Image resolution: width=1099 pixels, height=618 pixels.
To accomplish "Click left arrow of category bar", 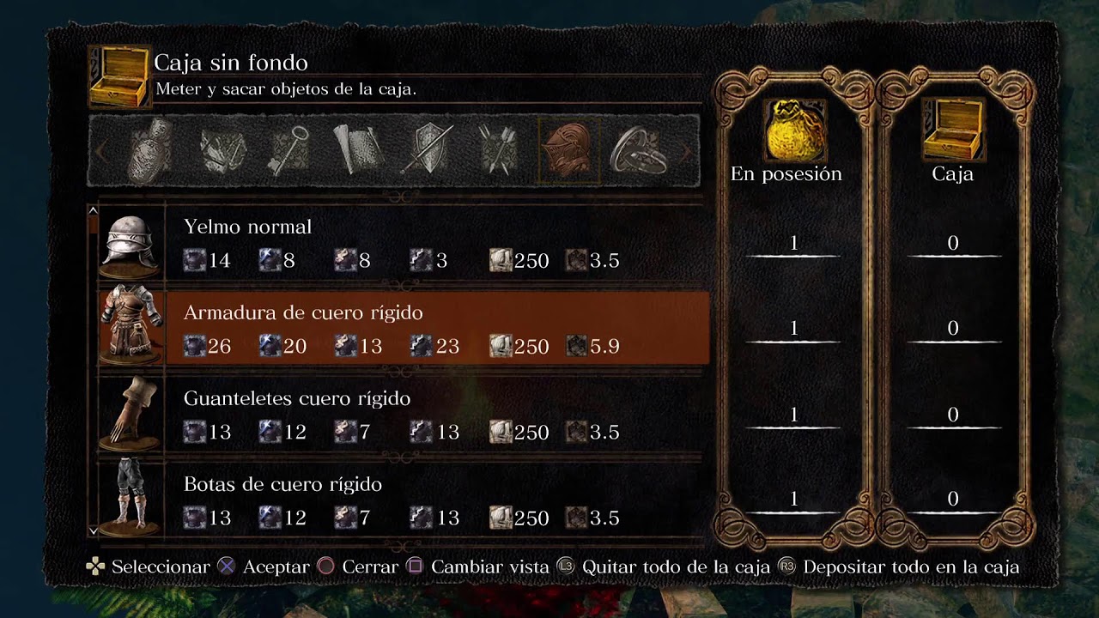I will coord(101,152).
